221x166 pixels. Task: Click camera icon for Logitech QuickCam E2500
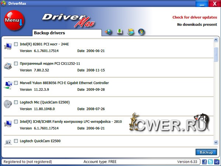[8, 142]
